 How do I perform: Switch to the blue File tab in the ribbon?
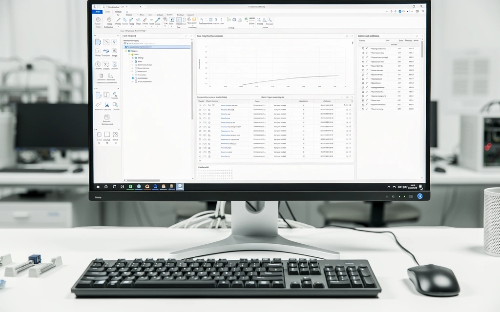pos(97,12)
